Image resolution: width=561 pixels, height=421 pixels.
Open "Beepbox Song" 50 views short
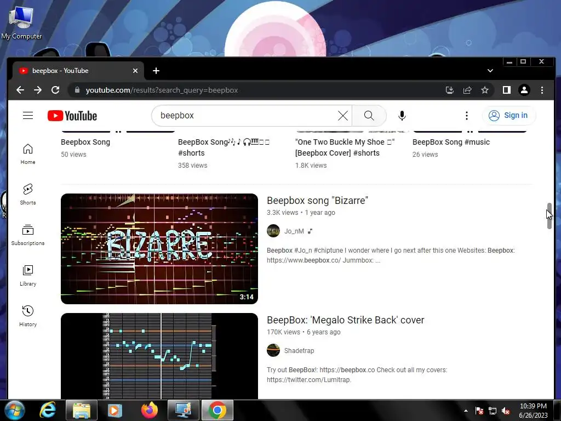(85, 142)
